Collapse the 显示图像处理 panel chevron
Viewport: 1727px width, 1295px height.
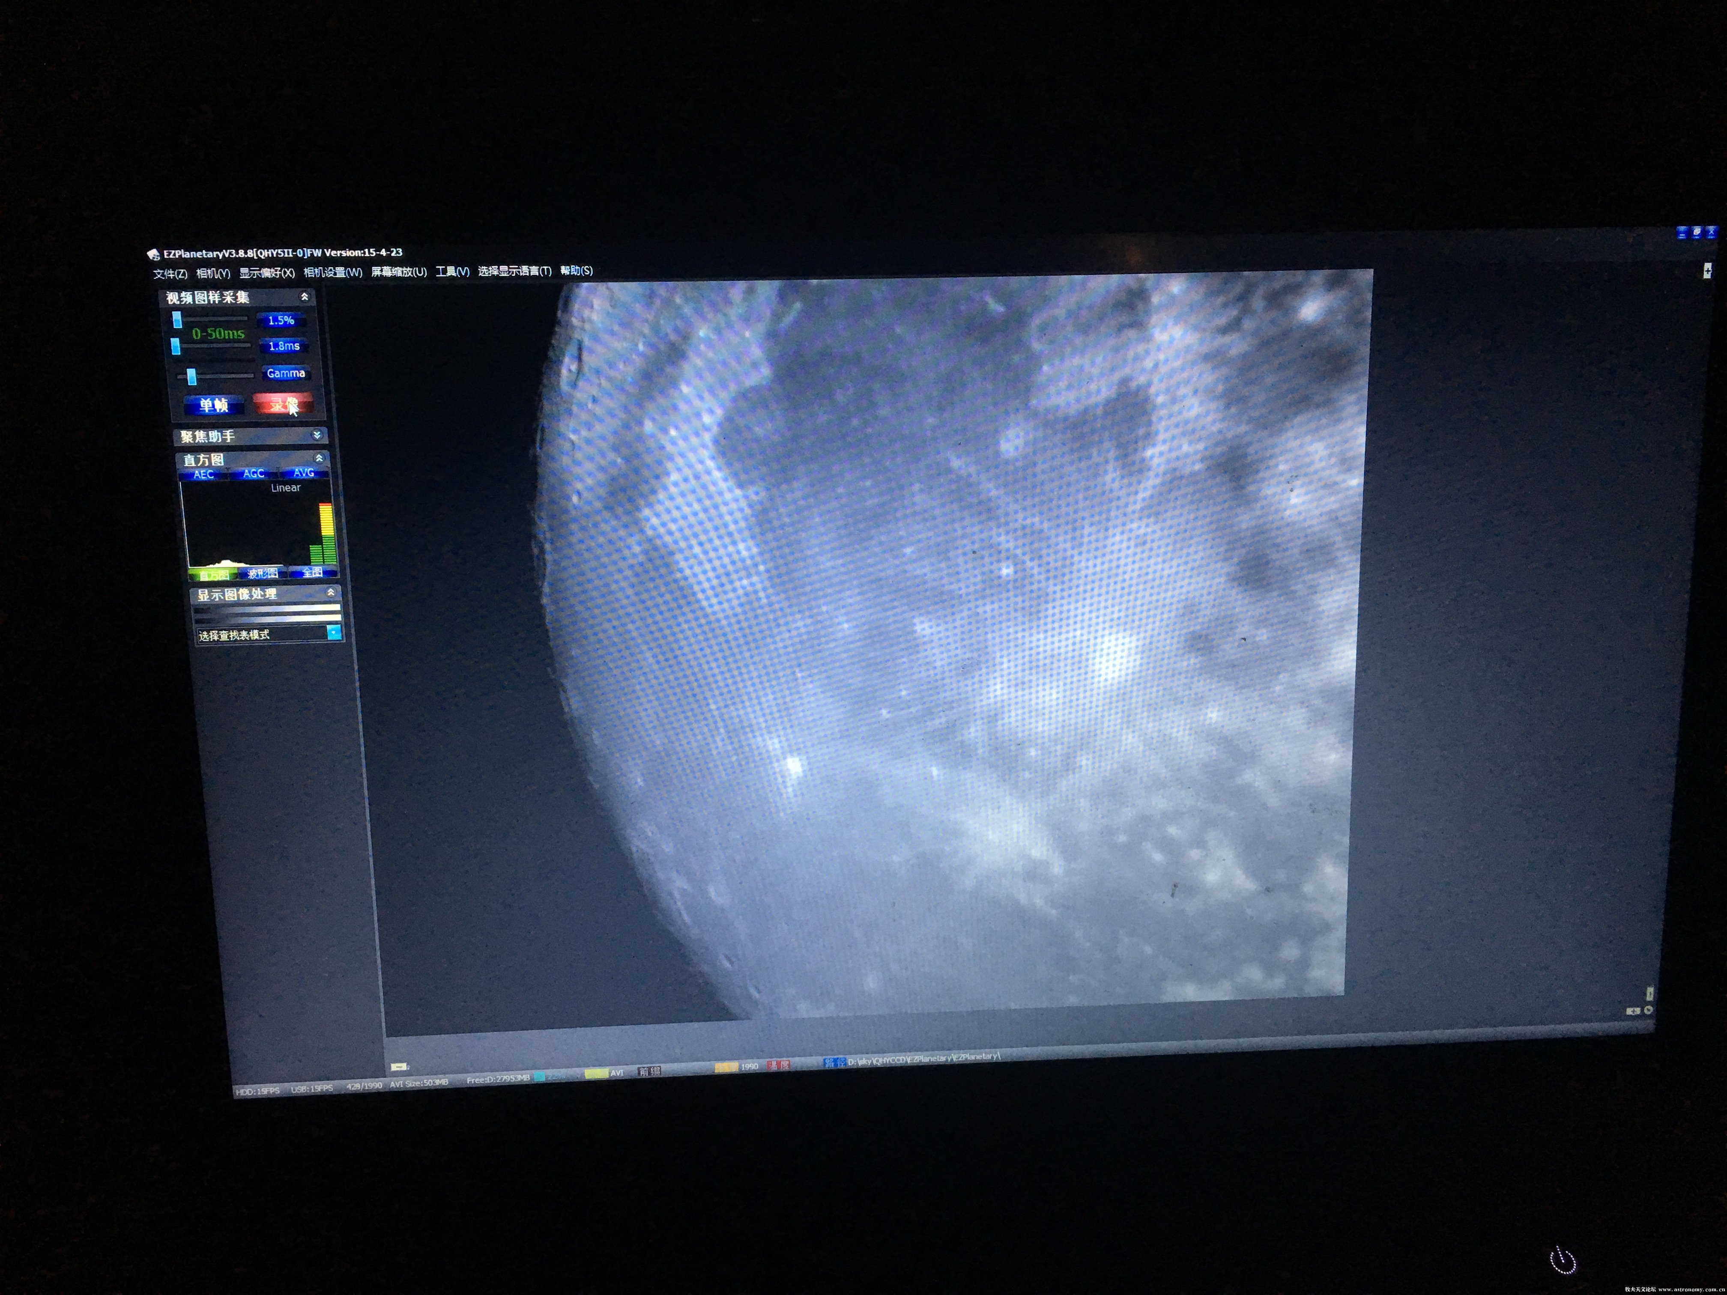331,593
